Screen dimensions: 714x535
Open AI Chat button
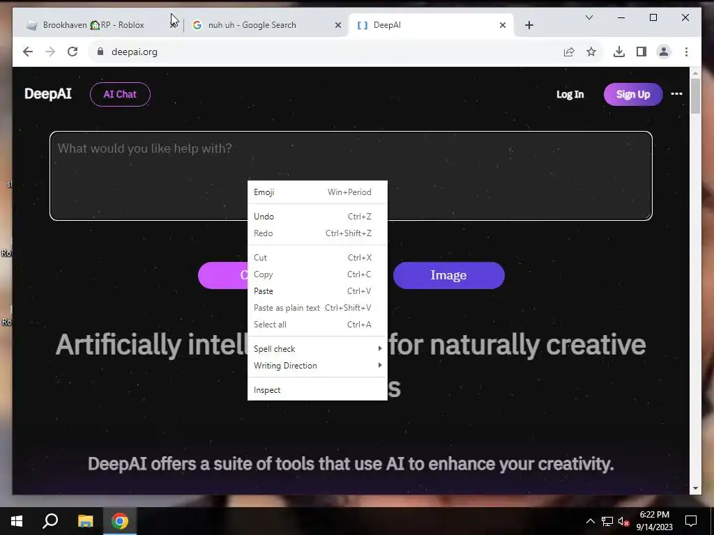120,94
